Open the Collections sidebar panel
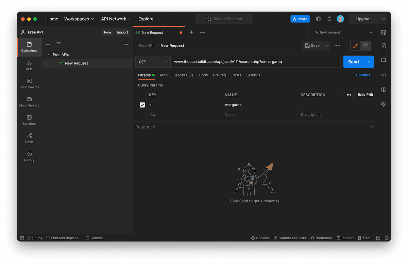Screen dimensions: 408x264 (x=29, y=47)
